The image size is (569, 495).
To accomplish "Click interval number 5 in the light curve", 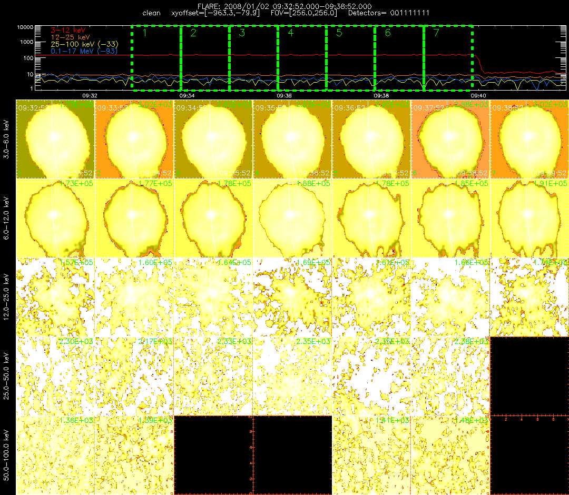I will click(x=339, y=33).
